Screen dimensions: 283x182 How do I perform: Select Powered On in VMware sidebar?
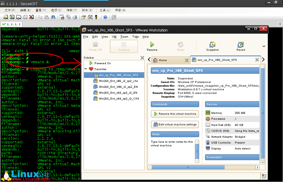(102, 63)
